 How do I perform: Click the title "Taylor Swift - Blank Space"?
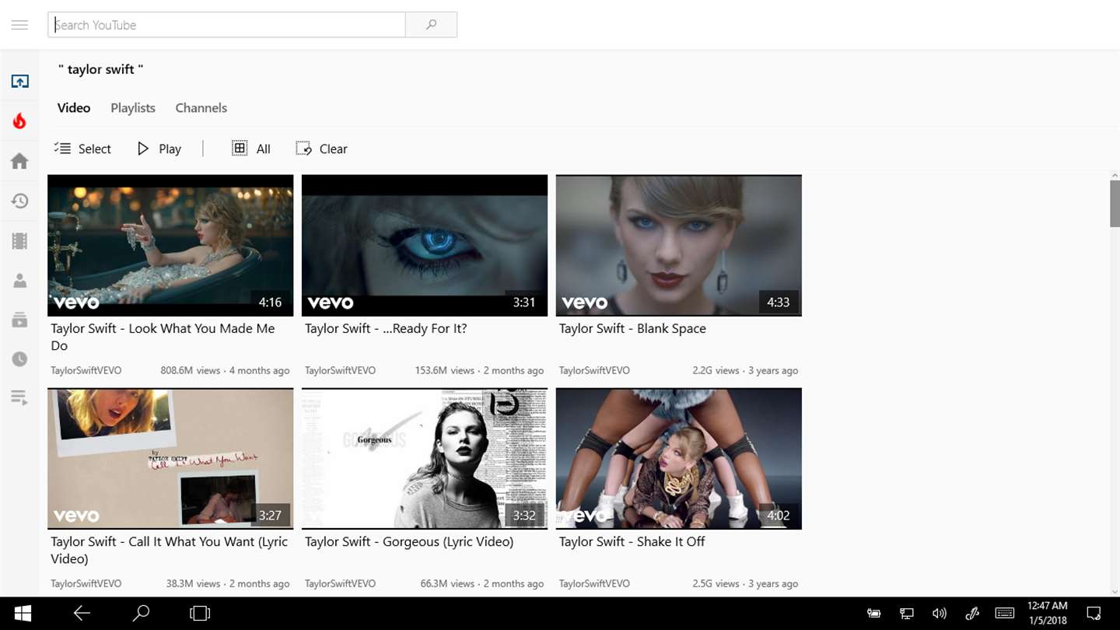pos(632,328)
